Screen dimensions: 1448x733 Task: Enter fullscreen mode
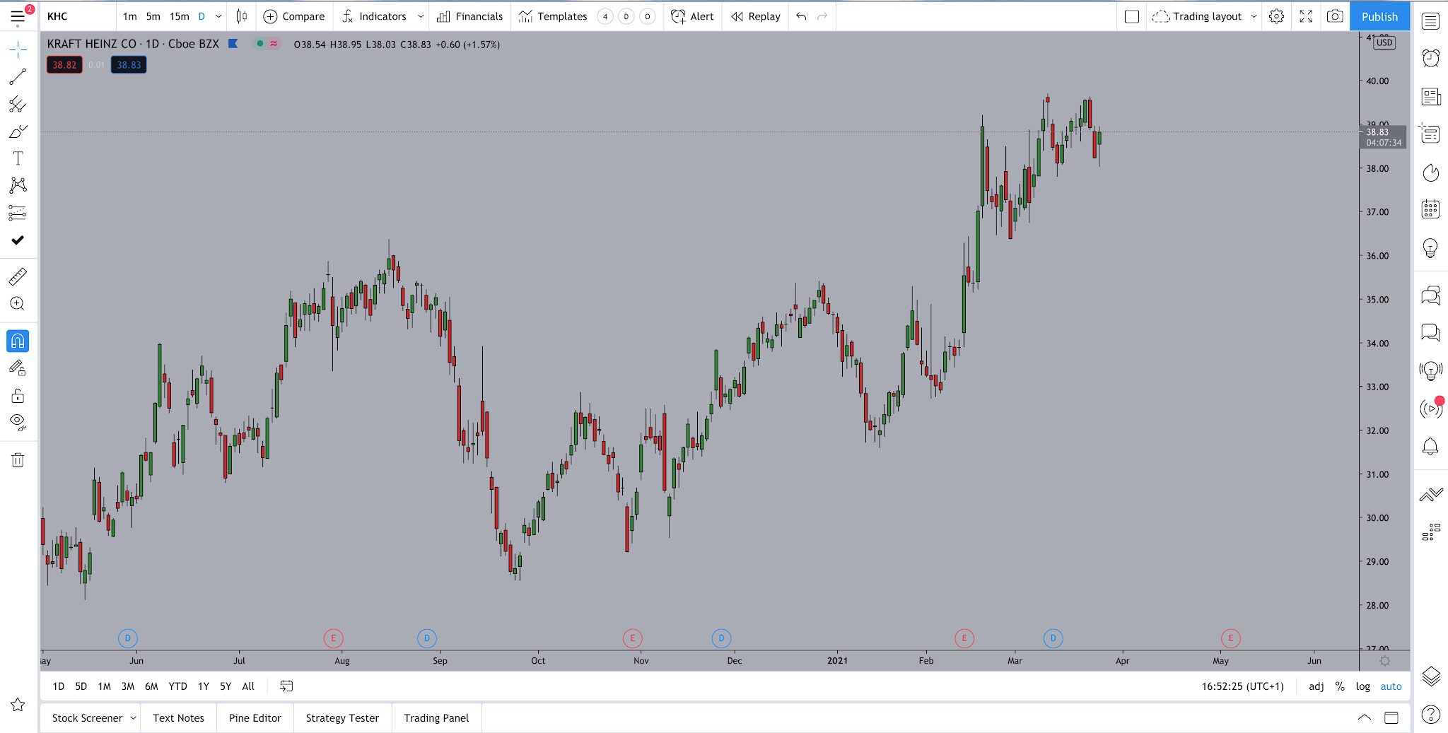1306,16
